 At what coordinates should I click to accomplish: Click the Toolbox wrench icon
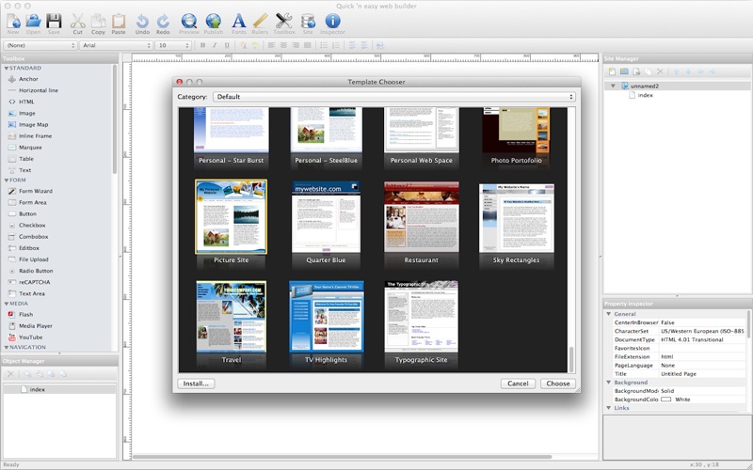coord(284,21)
